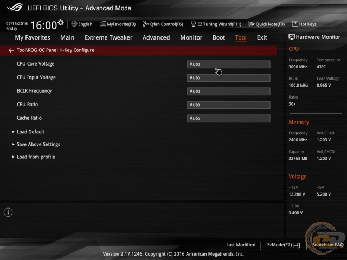The image size is (347, 260).
Task: Expand Load from profile
Action: 36,157
